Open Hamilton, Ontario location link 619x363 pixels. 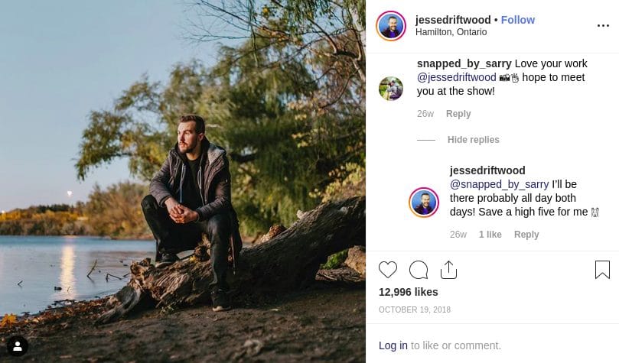(451, 33)
